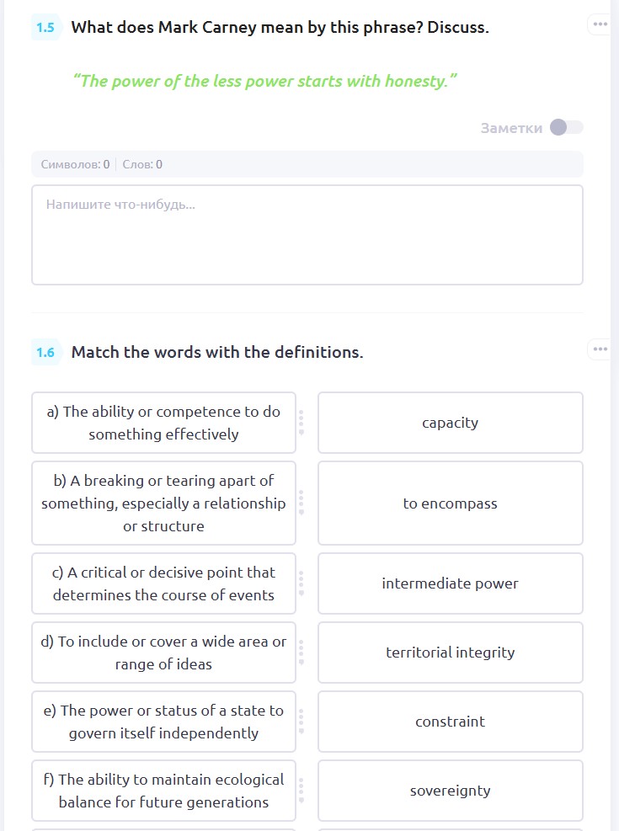Grab drag handle of definition d)

(x=301, y=653)
